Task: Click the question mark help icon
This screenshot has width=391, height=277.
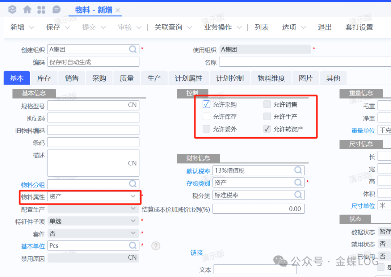Action: (156, 246)
